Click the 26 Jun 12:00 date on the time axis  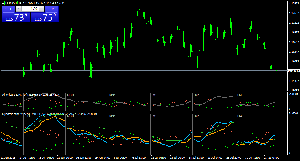point(84,158)
